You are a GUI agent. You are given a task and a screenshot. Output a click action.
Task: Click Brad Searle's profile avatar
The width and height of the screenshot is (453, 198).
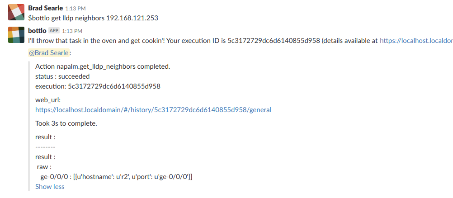pos(16,12)
